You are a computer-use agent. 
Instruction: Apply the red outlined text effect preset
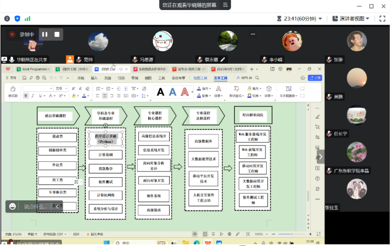tap(184, 92)
